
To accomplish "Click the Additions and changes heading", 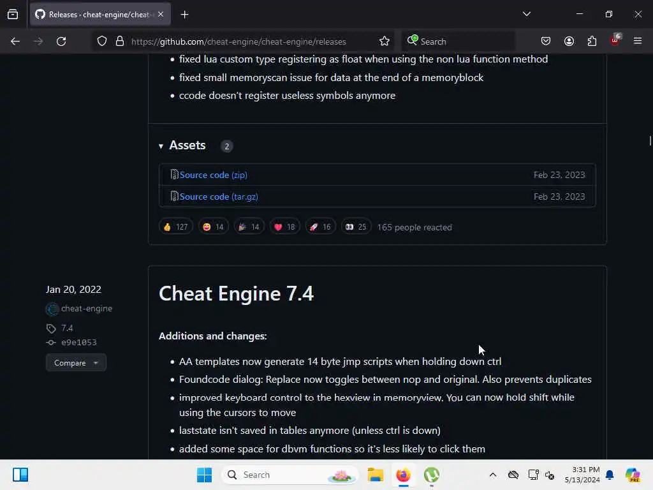I will (x=213, y=336).
